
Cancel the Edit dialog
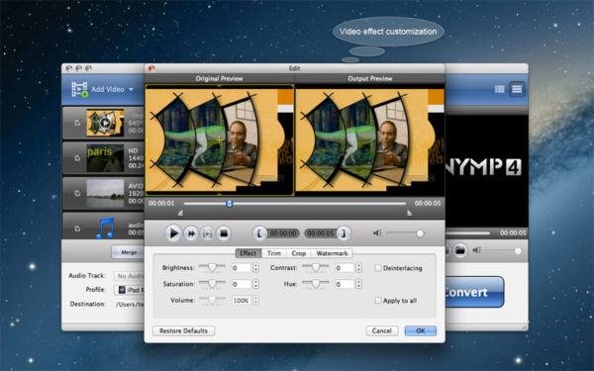click(382, 330)
